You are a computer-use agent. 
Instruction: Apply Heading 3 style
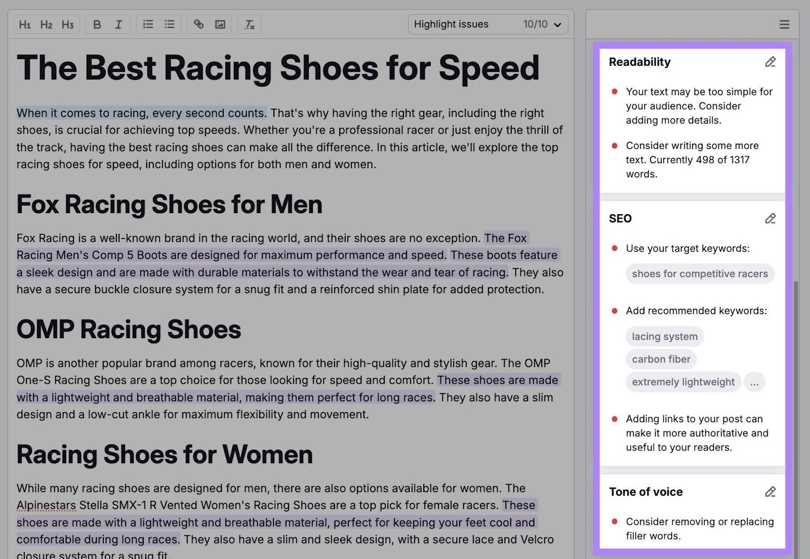coord(67,24)
